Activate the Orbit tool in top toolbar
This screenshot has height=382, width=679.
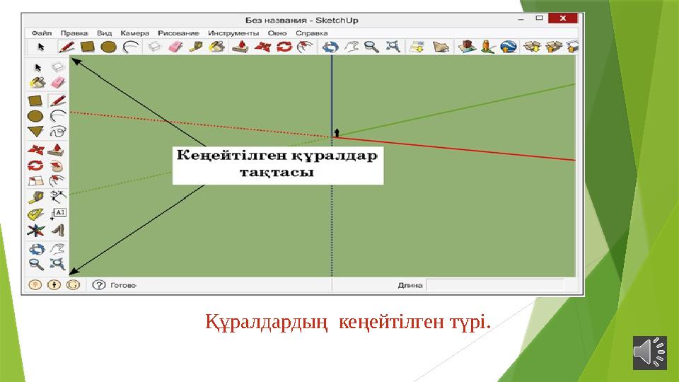coord(330,47)
